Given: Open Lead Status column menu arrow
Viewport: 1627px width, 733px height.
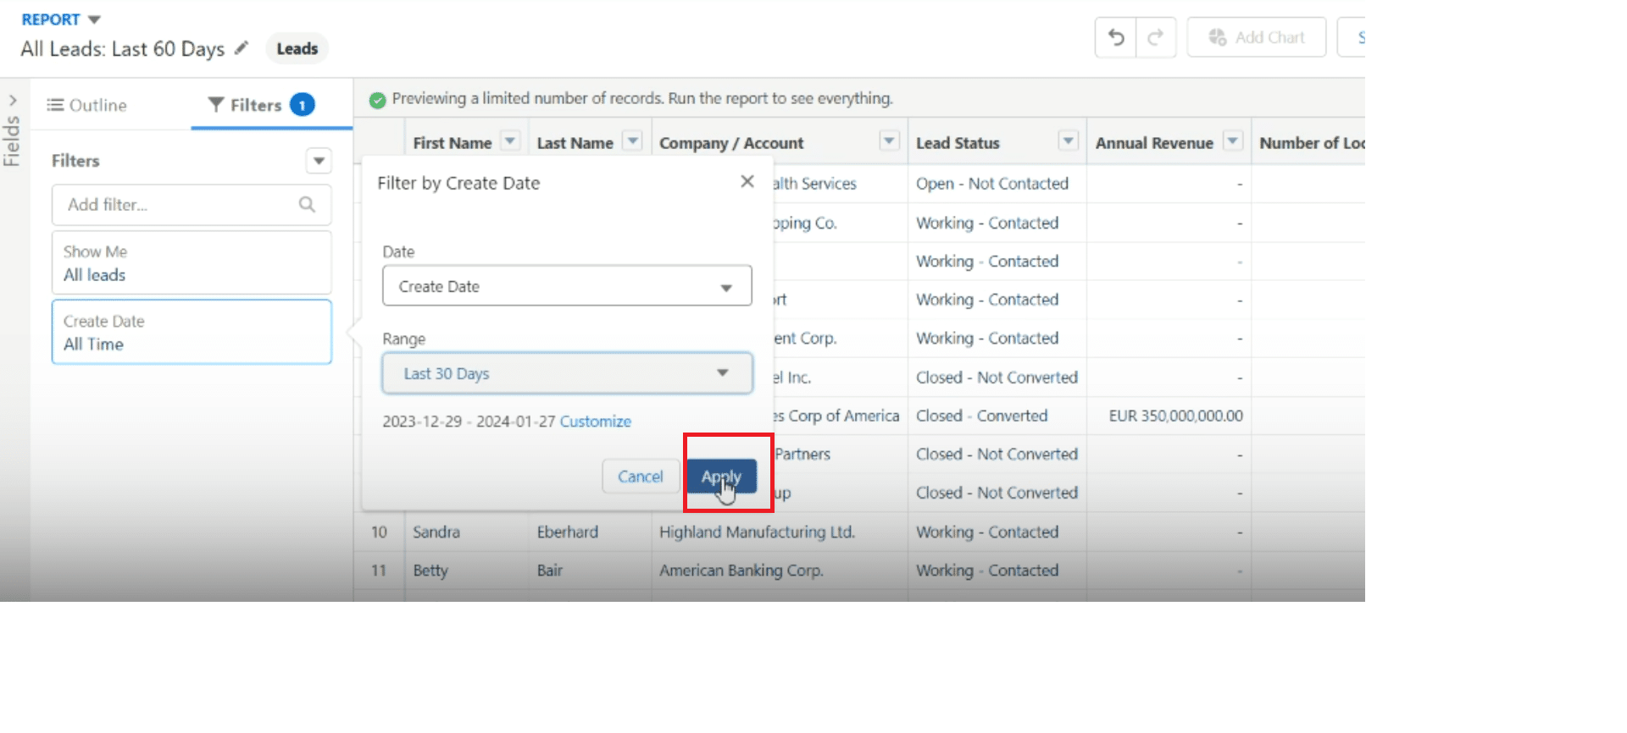Looking at the screenshot, I should [1069, 141].
